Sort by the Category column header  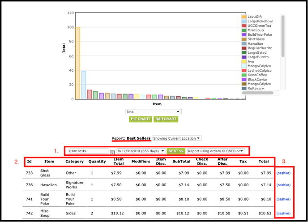click(x=74, y=162)
